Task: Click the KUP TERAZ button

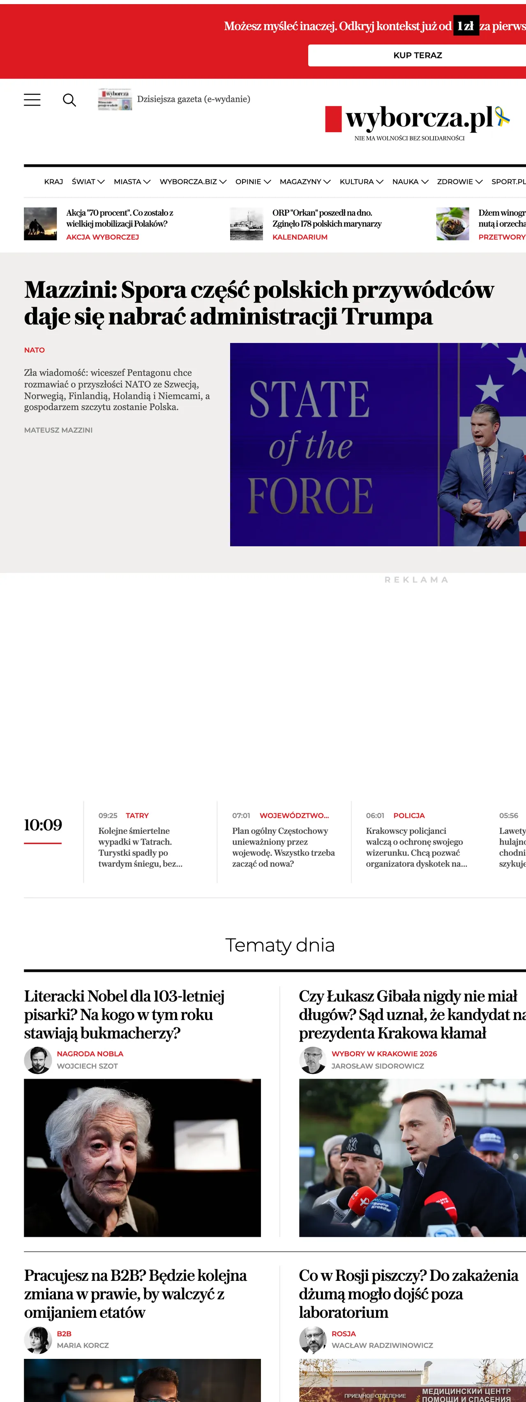Action: [417, 55]
